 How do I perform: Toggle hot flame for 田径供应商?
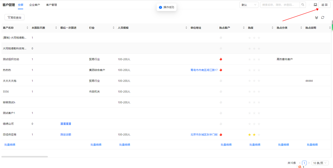coord(221,134)
